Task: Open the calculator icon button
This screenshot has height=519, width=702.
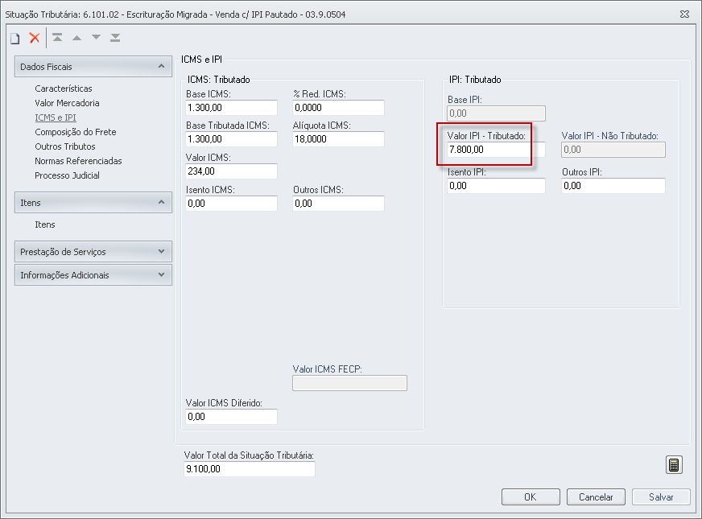Action: [x=674, y=465]
